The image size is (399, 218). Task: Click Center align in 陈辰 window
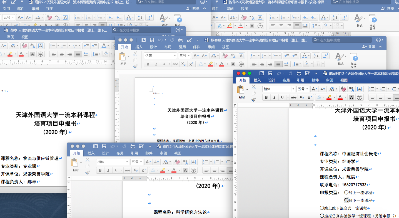[x=381, y=97]
